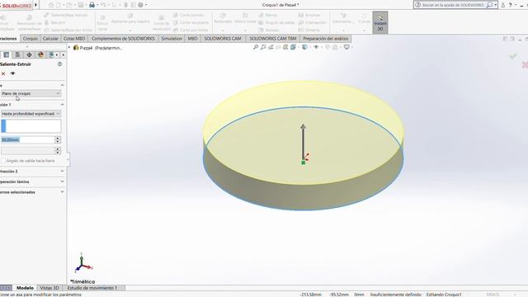528x297 pixels.
Task: Open Hide/Show items eye icon in view toolbar
Action: (x=316, y=48)
